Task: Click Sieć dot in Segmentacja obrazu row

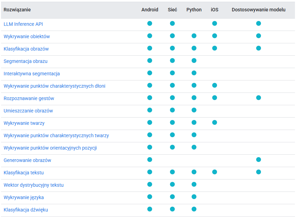Action: 172,61
